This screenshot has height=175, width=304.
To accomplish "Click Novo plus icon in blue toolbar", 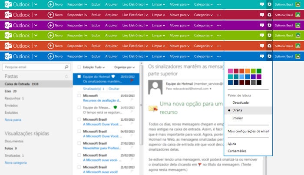I will (50, 56).
